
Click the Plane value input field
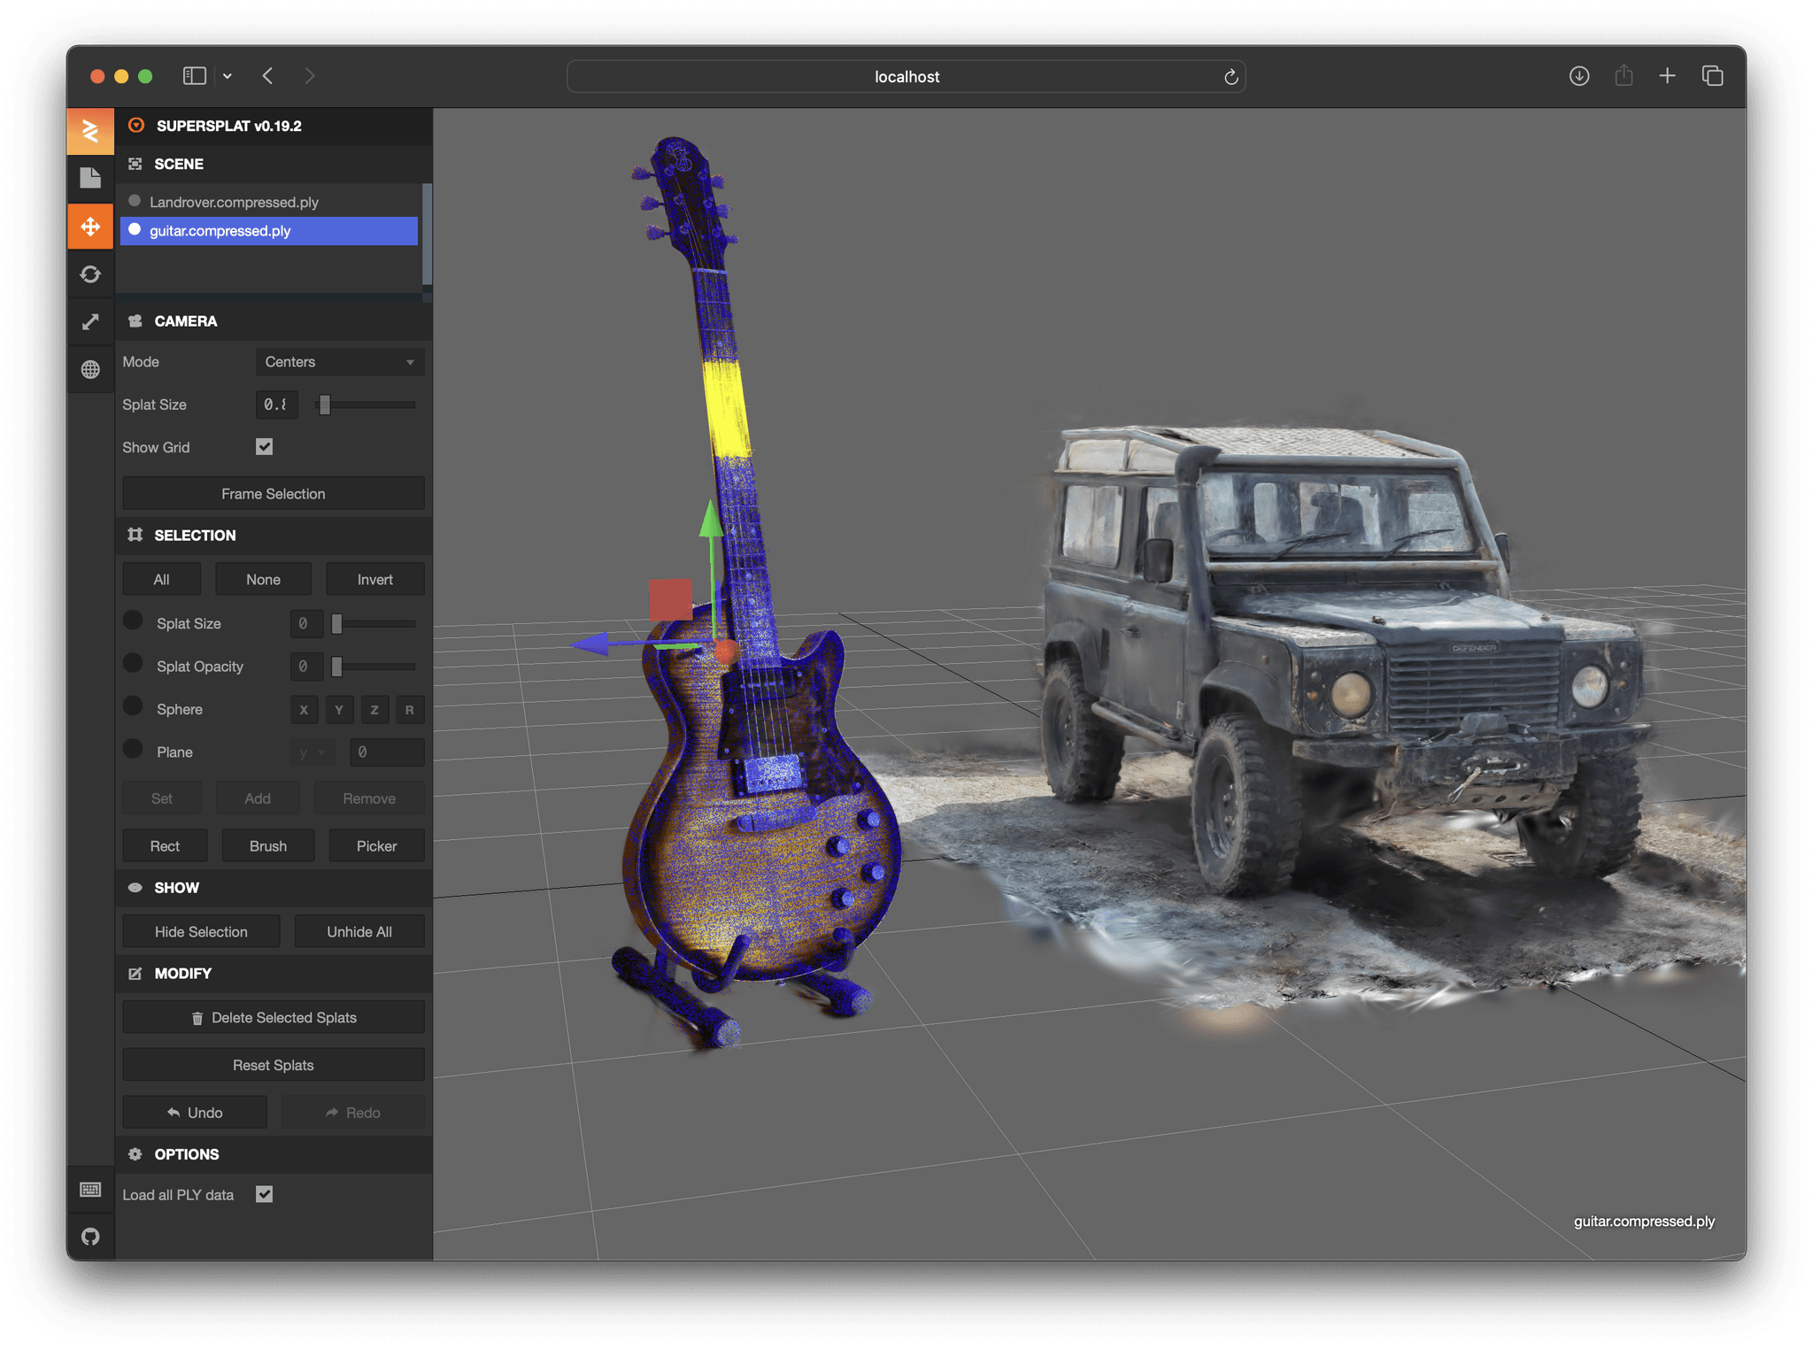pyautogui.click(x=387, y=752)
